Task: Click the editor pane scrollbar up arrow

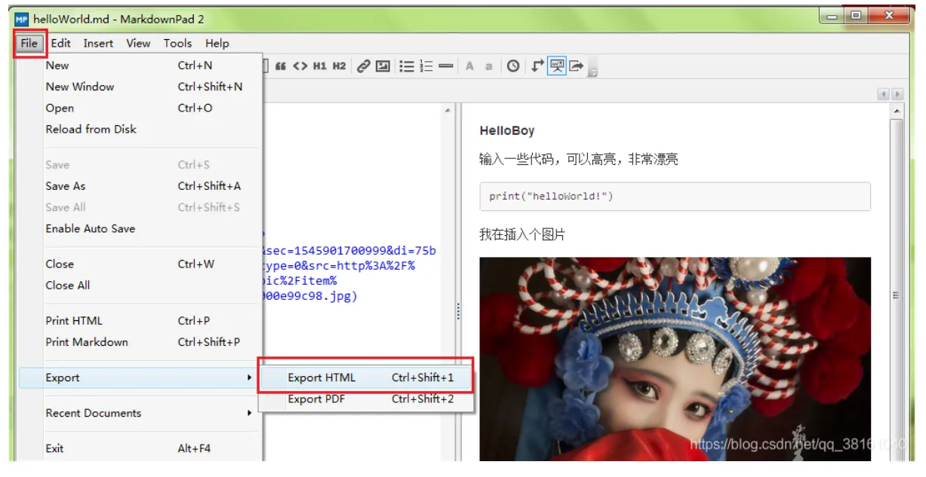Action: [447, 111]
